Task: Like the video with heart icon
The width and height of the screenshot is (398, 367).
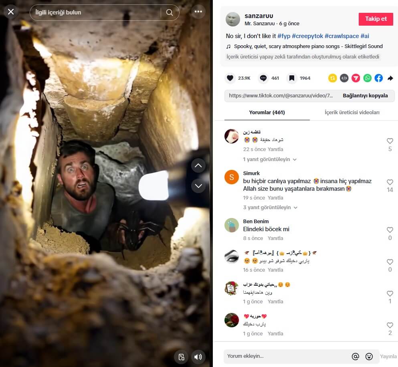Action: 230,78
